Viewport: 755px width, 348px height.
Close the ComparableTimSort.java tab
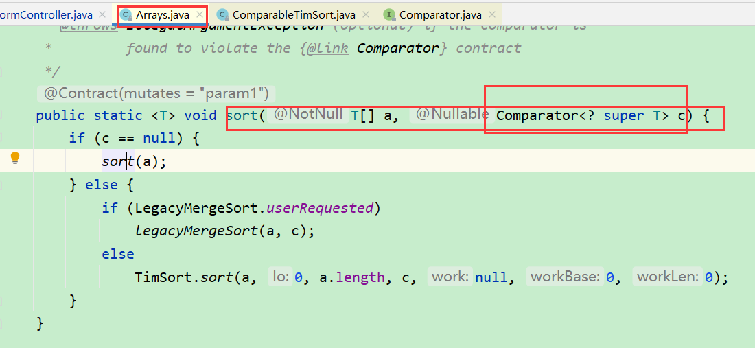pos(365,15)
